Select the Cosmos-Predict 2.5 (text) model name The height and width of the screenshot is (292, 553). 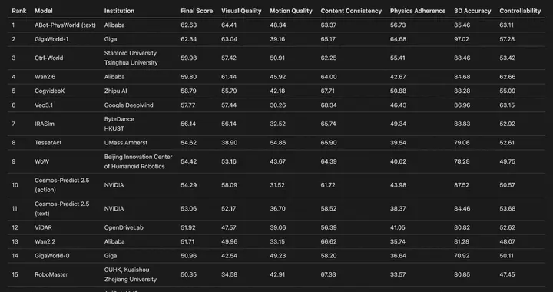tap(62, 208)
